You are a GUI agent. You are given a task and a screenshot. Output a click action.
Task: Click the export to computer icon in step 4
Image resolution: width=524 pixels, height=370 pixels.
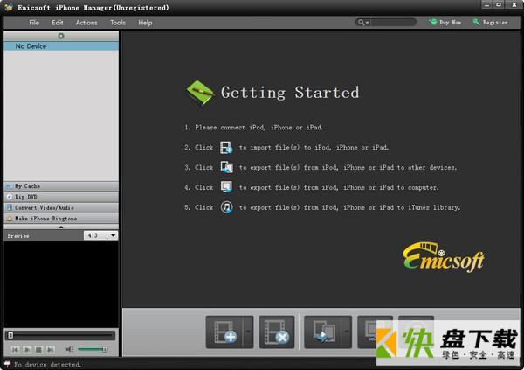coord(226,187)
